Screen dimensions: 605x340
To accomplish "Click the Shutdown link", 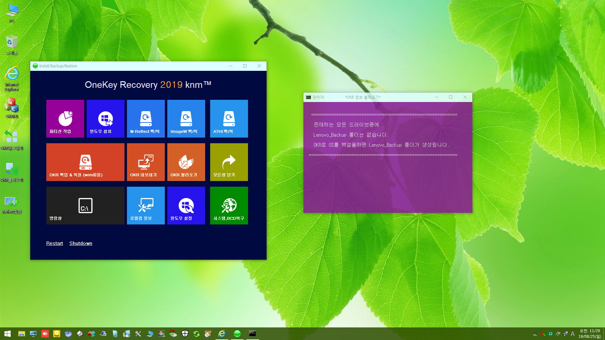I will click(x=81, y=243).
